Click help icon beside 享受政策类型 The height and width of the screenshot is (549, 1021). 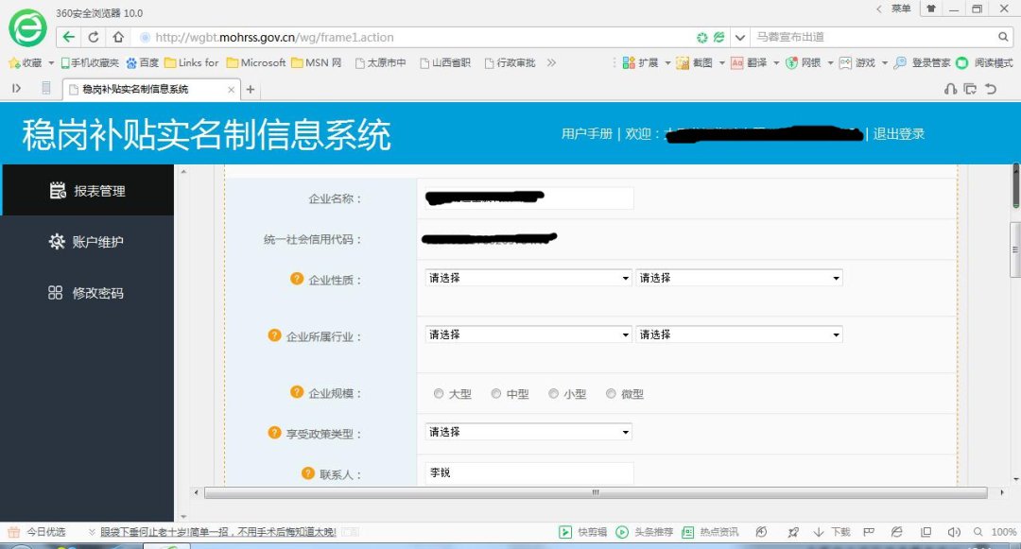(275, 433)
